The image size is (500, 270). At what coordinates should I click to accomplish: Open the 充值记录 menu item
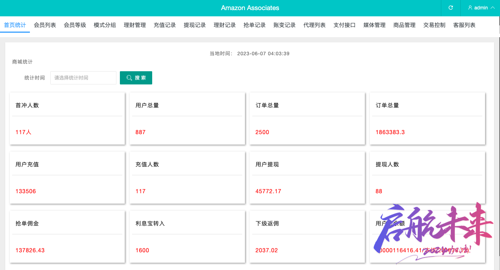pos(165,25)
